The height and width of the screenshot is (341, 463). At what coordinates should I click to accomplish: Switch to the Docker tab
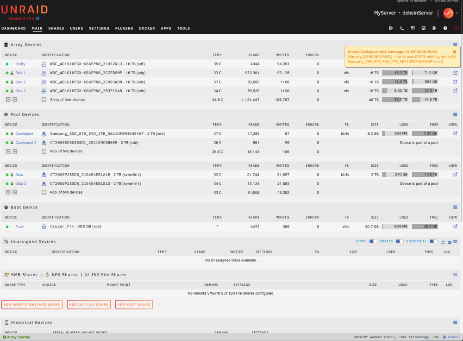point(147,28)
